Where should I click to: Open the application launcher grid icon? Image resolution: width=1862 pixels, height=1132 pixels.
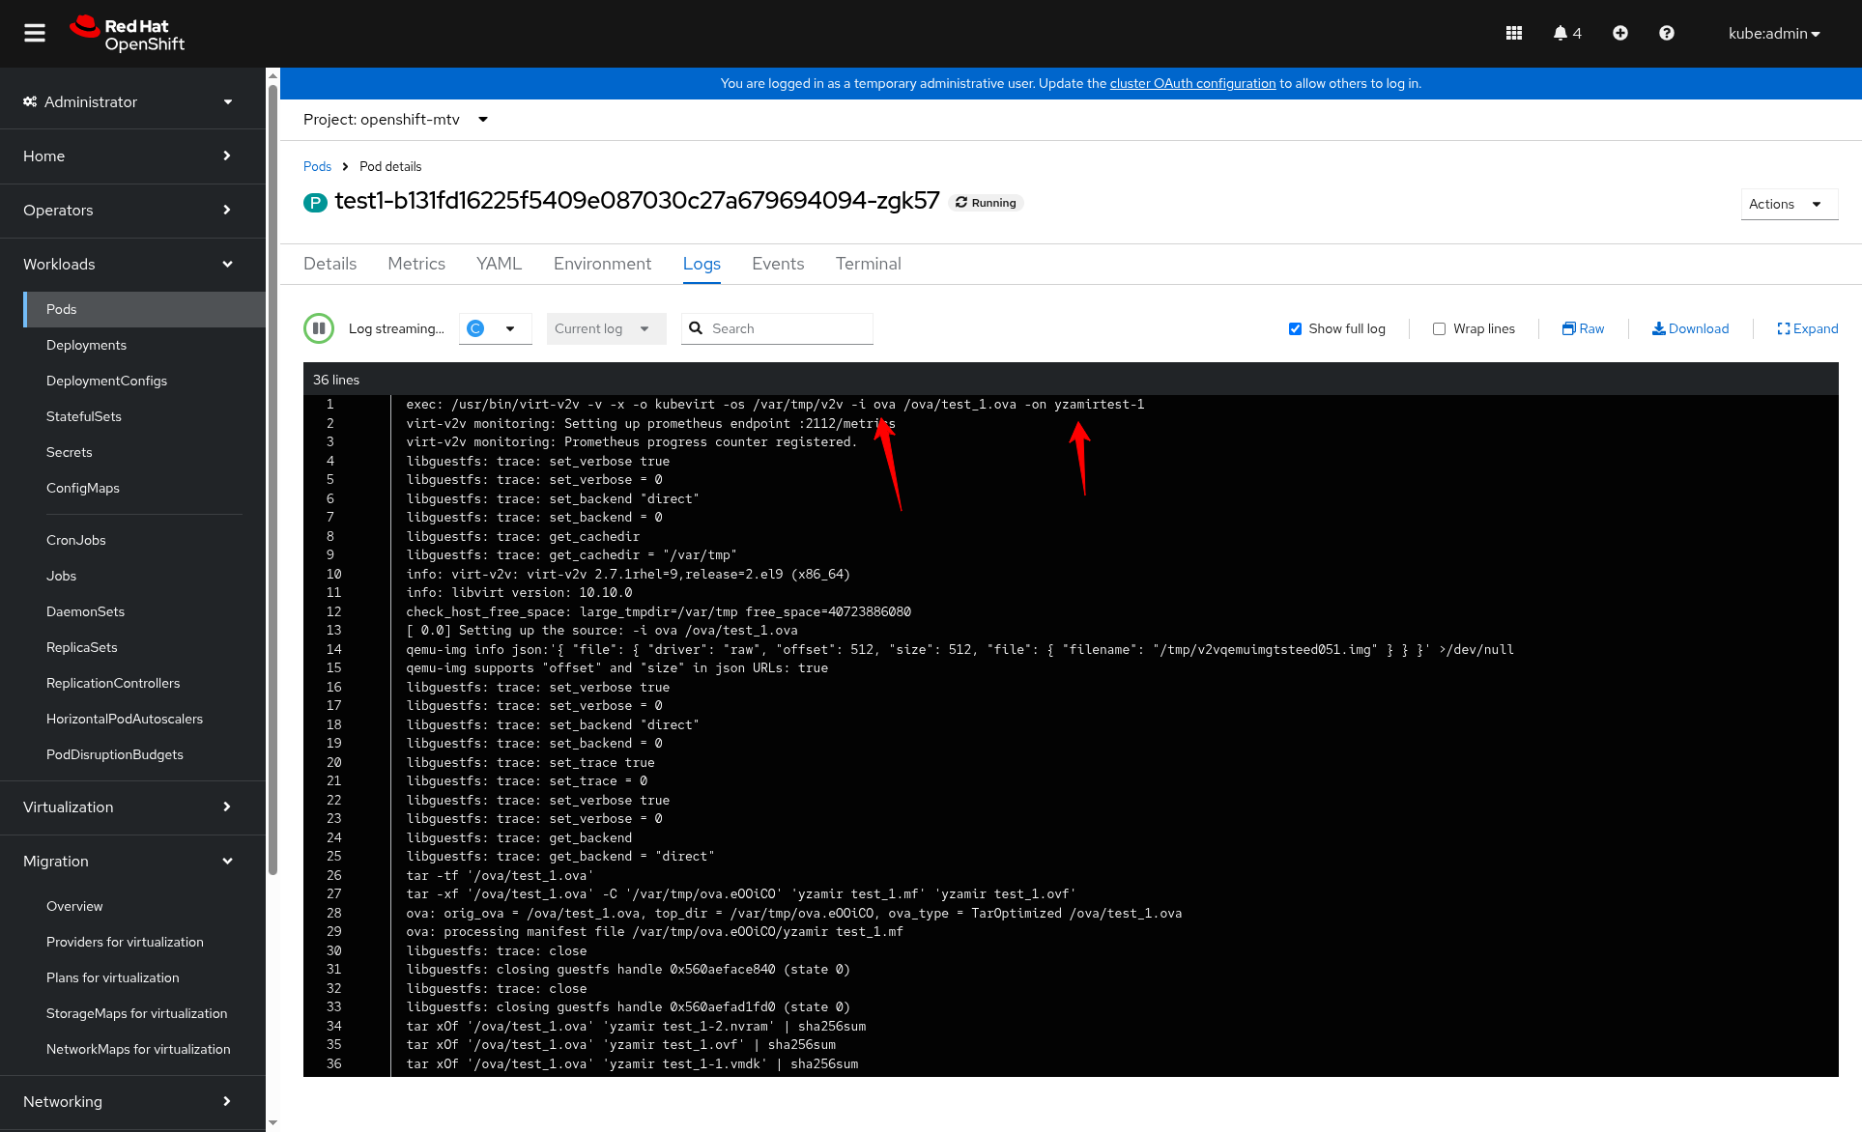pos(1513,34)
